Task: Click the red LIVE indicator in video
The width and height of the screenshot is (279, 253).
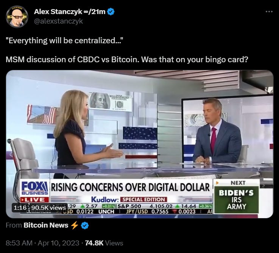Action: (x=34, y=200)
